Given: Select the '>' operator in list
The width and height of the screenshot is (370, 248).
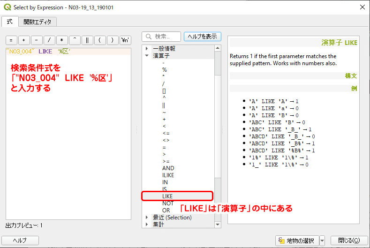Looking at the screenshot, I should point(164,154).
